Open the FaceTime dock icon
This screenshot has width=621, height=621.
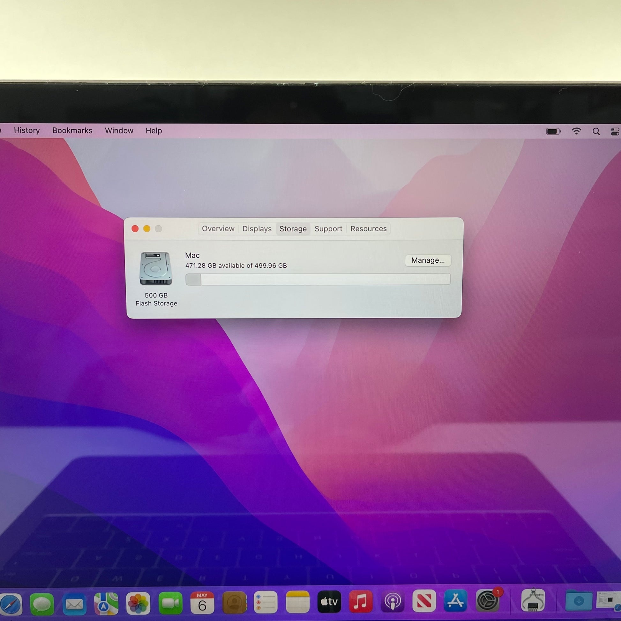tap(170, 604)
